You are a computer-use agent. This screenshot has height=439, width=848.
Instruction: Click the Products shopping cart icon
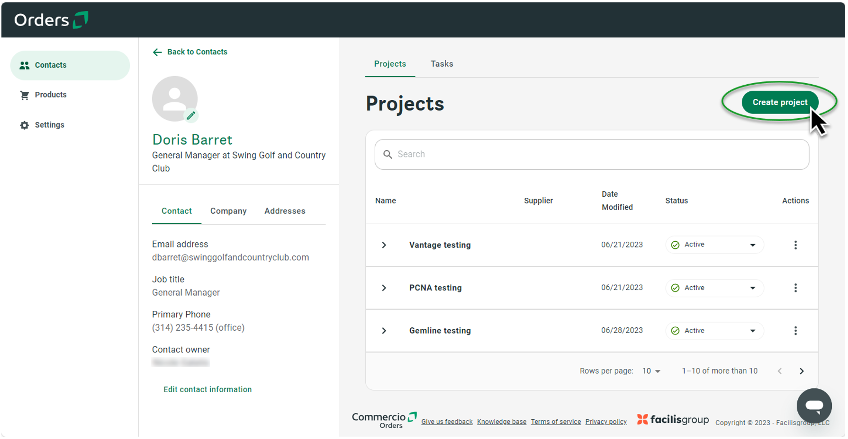(x=25, y=95)
